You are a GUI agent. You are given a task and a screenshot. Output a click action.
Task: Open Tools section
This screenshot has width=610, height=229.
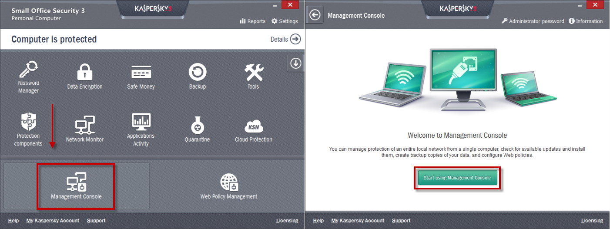coord(254,77)
